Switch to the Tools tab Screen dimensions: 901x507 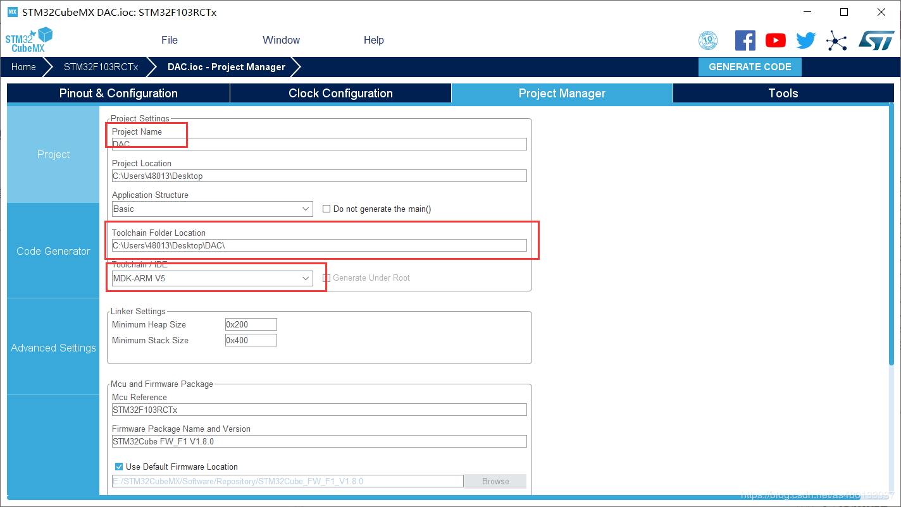(783, 93)
